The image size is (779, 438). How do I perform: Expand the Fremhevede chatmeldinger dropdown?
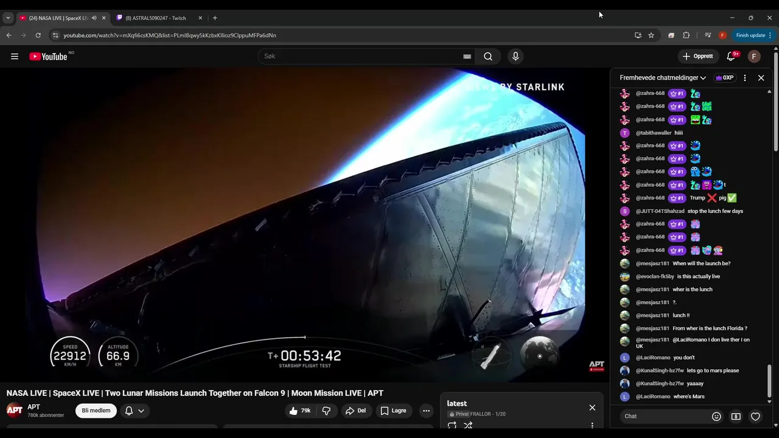click(663, 78)
